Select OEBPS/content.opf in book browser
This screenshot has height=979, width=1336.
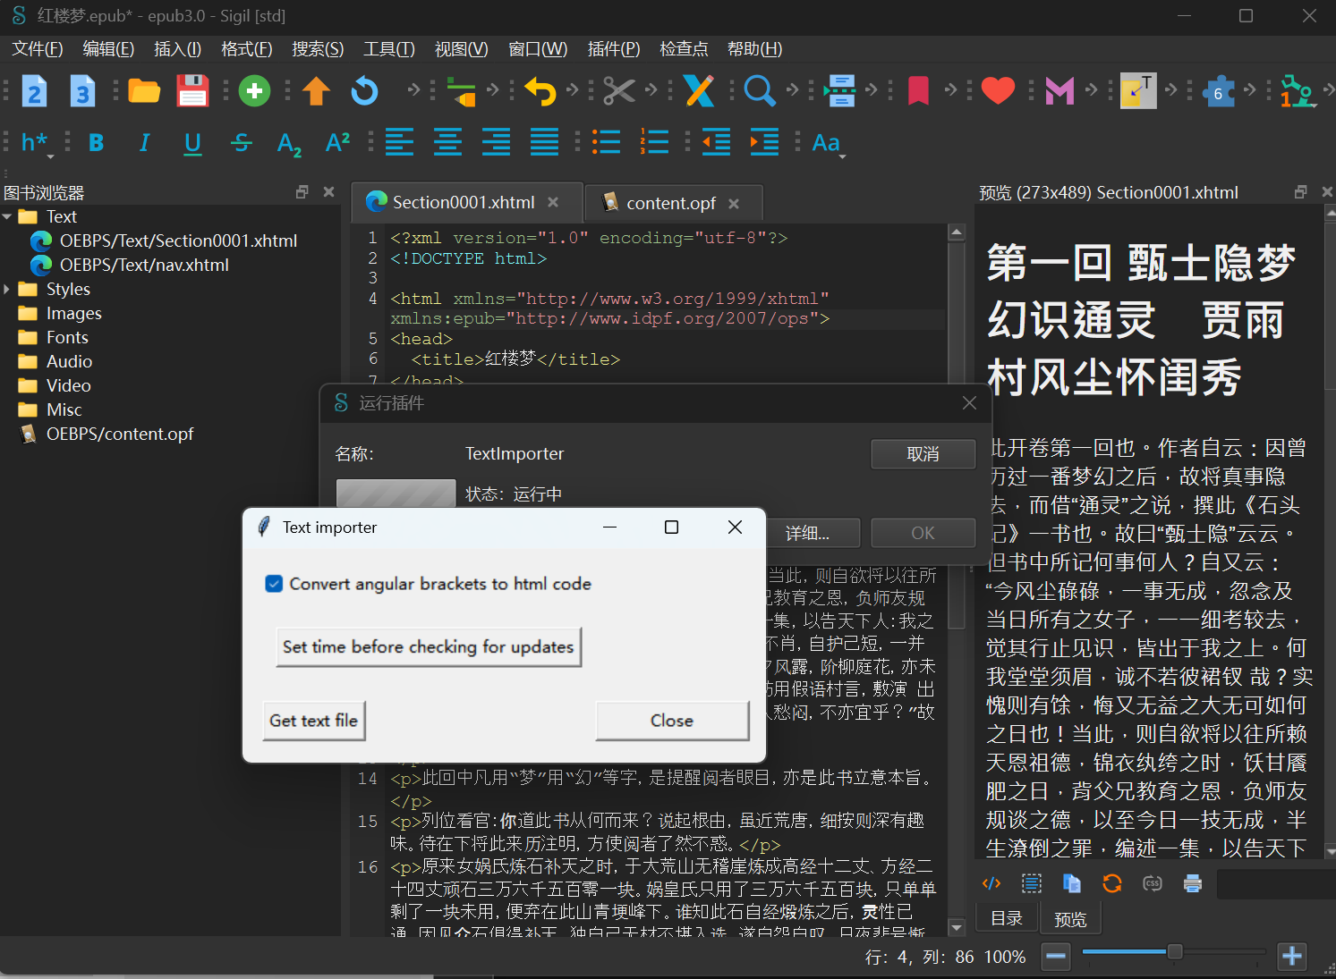[x=120, y=434]
